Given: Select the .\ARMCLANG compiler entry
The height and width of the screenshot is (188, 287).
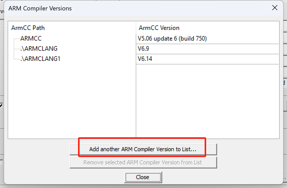Looking at the screenshot, I should 39,48.
